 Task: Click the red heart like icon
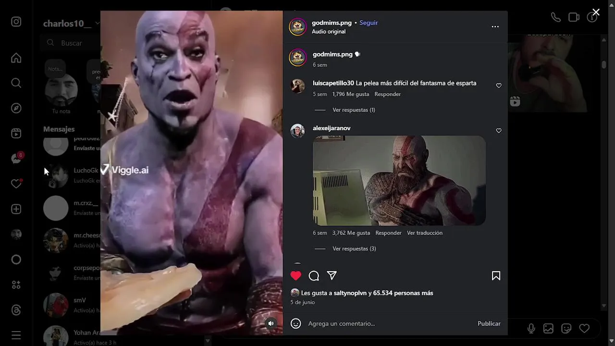pos(295,275)
